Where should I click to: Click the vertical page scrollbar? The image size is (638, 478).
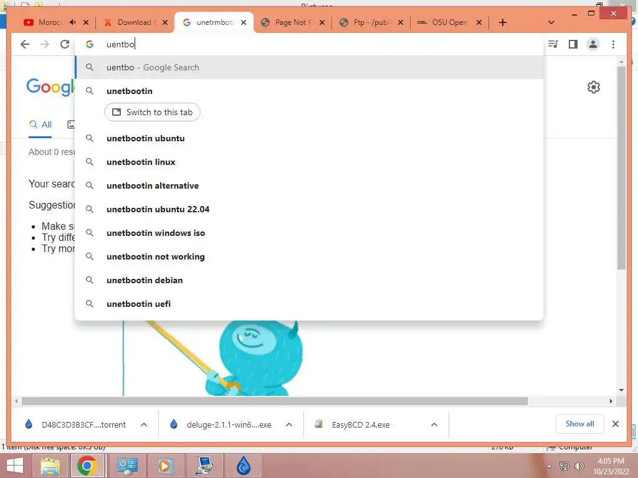[x=621, y=168]
